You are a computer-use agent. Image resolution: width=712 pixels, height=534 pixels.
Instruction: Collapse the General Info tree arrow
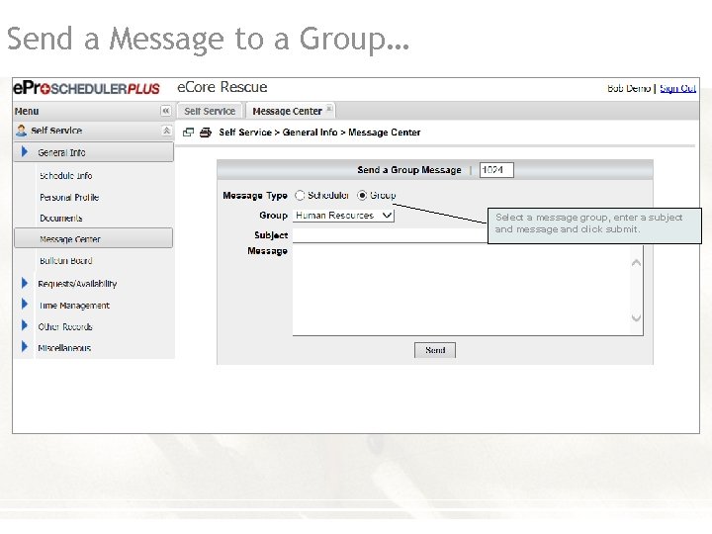25,151
